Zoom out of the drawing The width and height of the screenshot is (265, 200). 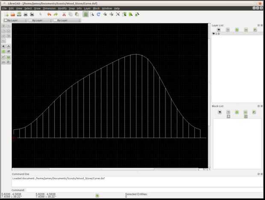[112, 15]
